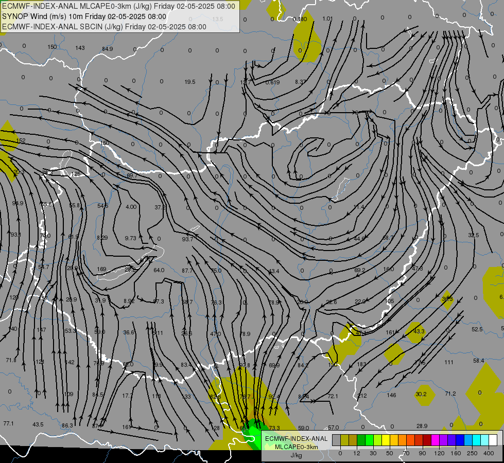Click the map value '32.5'
This screenshot has height=463, width=504.
pos(474,236)
